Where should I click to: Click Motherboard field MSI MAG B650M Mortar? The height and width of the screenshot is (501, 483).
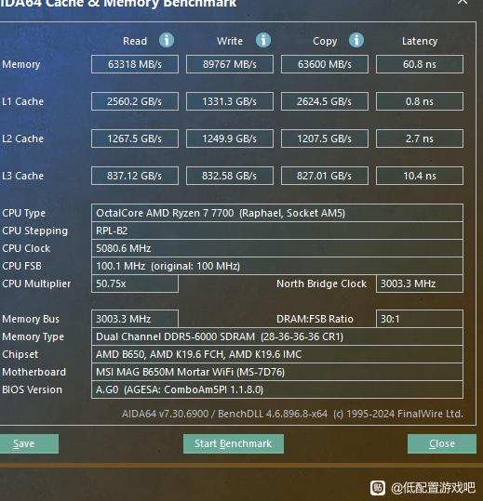(x=277, y=372)
